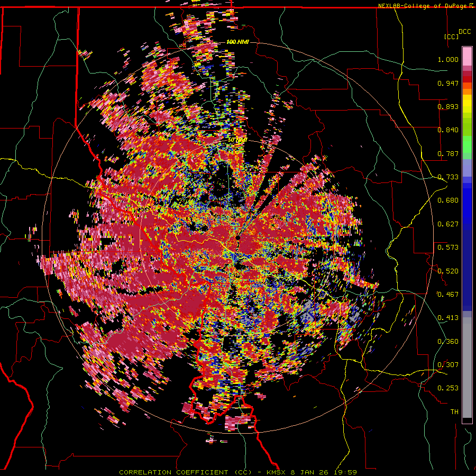Select the 0.733 legend value
Image resolution: width=476 pixels, height=476 pixels.
448,177
